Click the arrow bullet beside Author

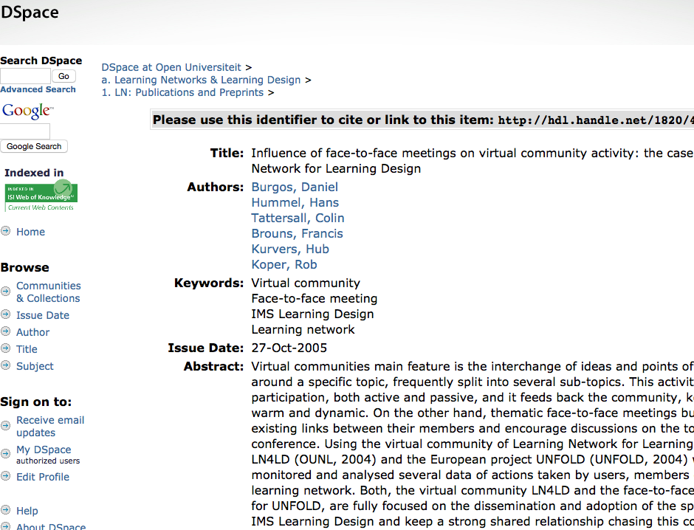click(x=6, y=331)
